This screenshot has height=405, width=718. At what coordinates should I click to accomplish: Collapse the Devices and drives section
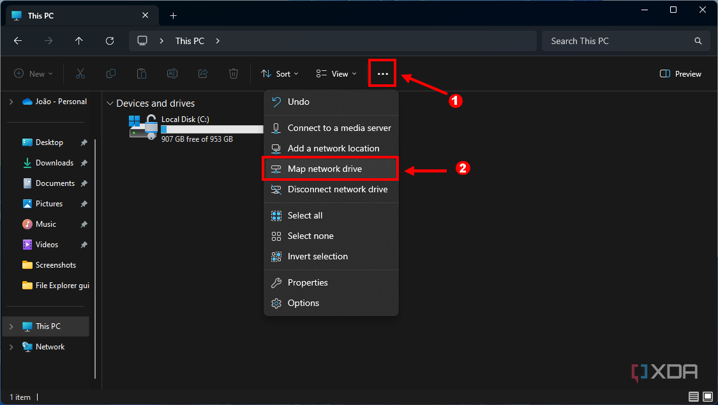tap(110, 103)
